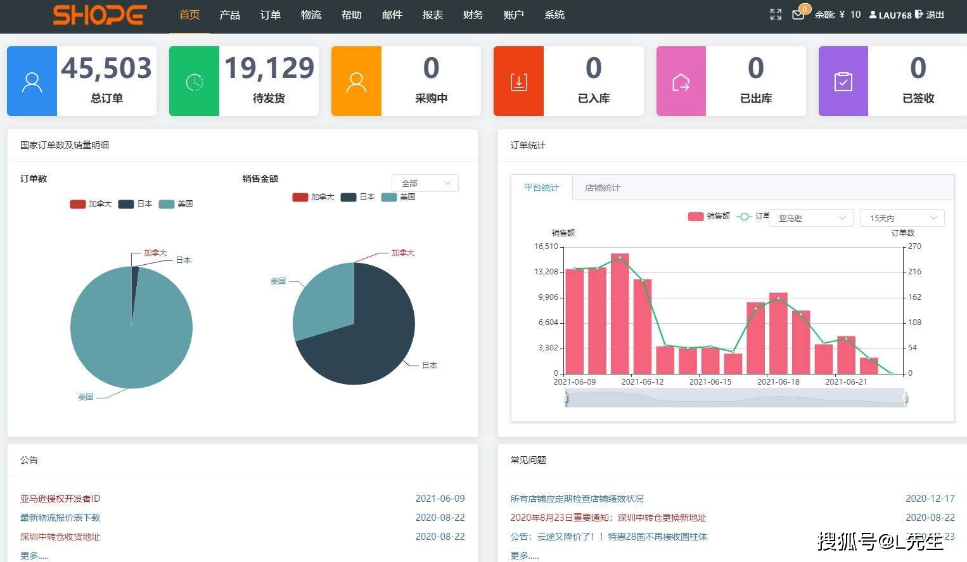Switch to the 店铺统计 tab
Viewport: 967px width, 562px height.
601,187
